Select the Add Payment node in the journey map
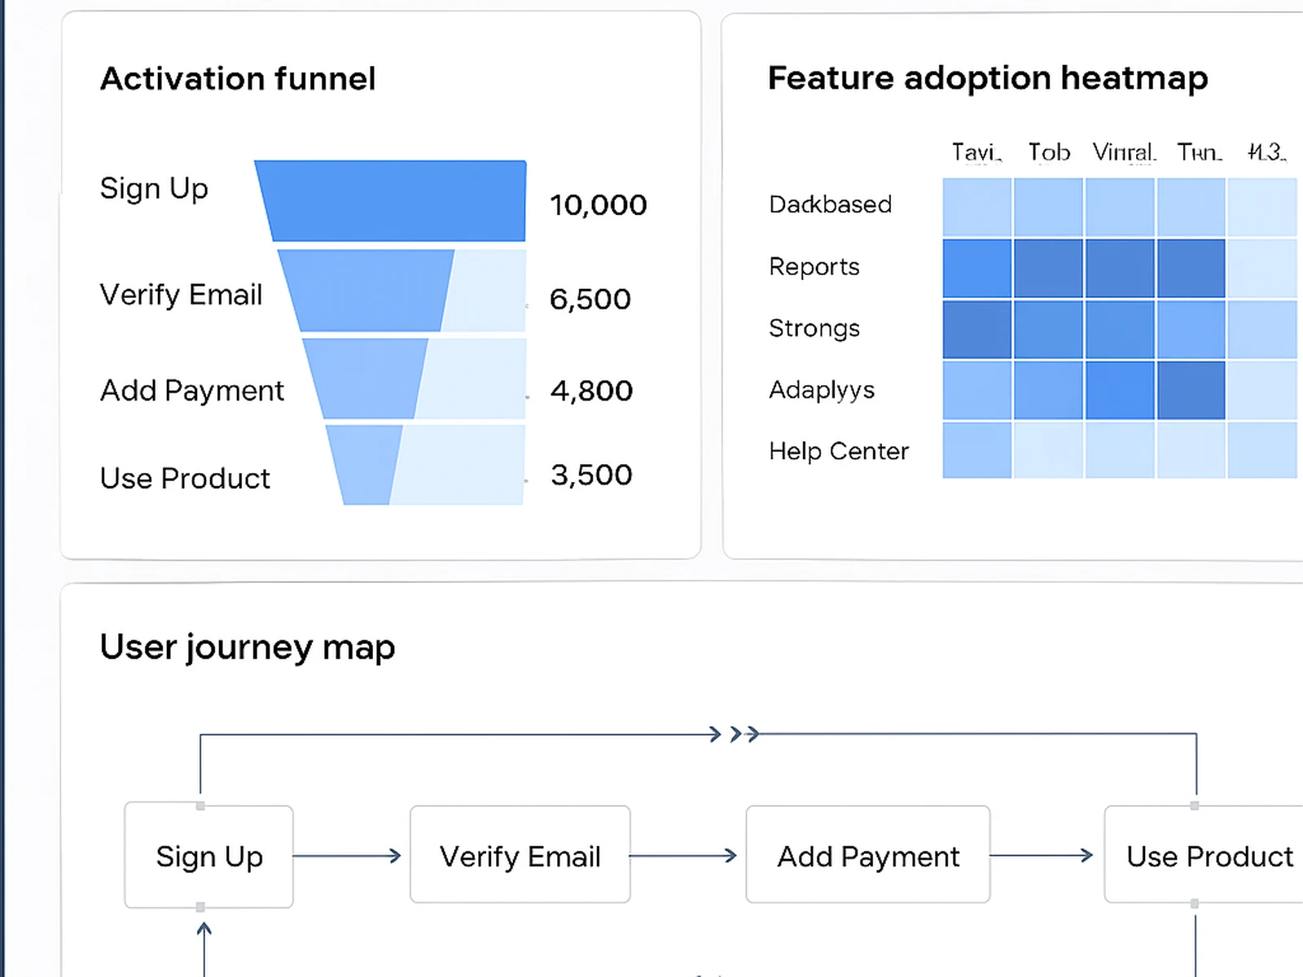 tap(867, 856)
